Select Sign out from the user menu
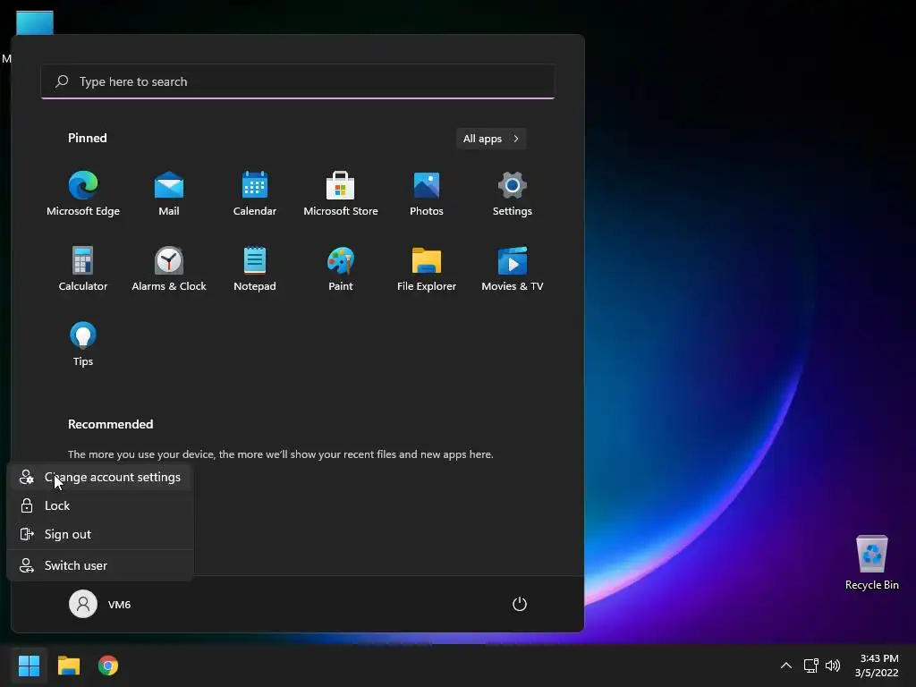Image resolution: width=916 pixels, height=687 pixels. pos(100,535)
